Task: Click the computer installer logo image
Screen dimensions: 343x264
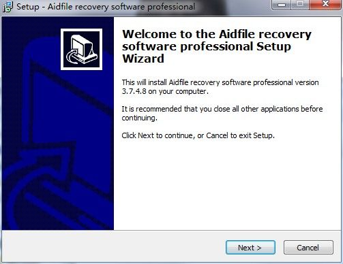Action: (x=81, y=49)
